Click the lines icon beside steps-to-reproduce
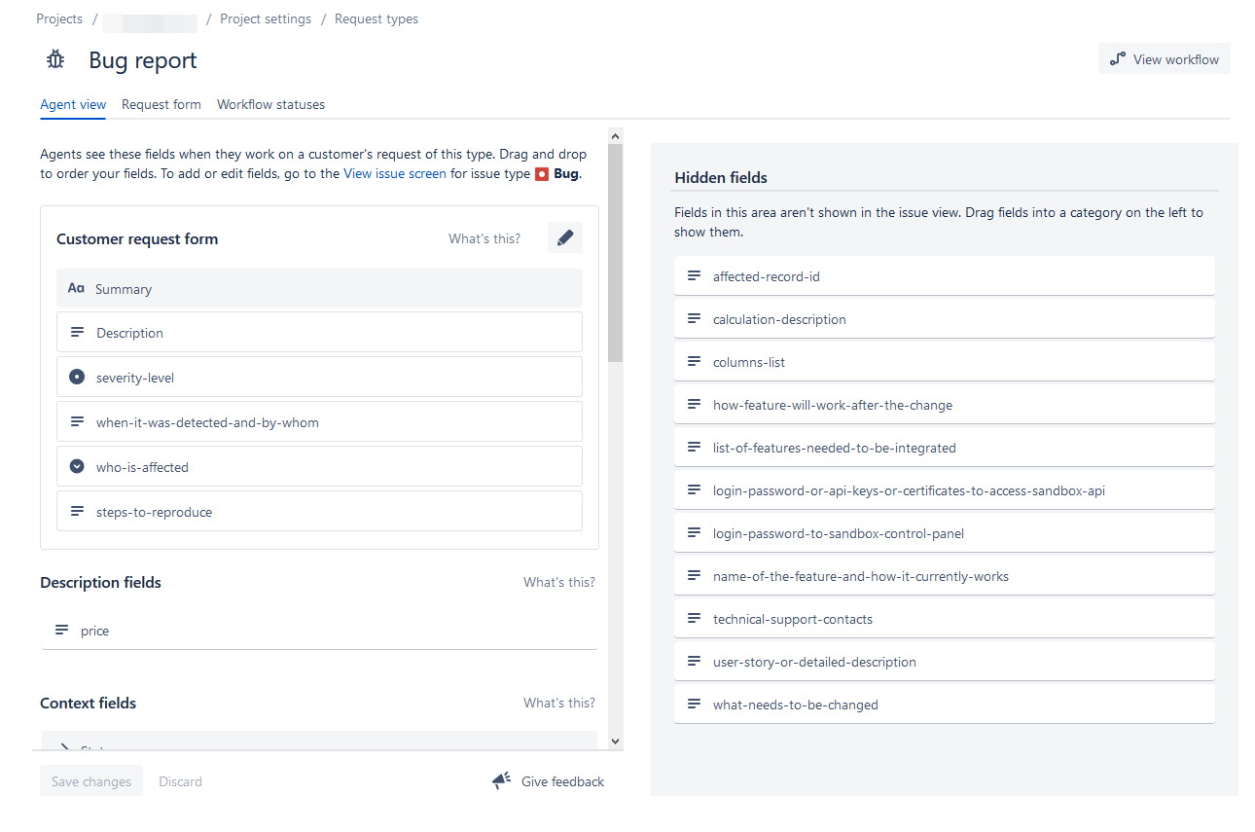Viewport: 1255px width, 832px height. (78, 512)
